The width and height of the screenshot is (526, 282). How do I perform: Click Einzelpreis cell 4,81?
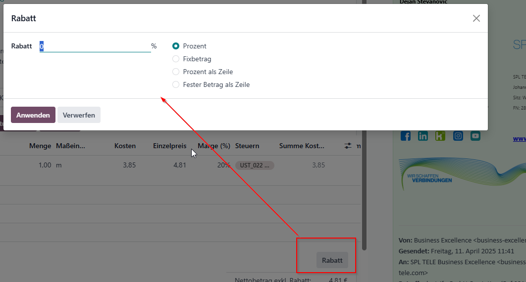point(179,165)
